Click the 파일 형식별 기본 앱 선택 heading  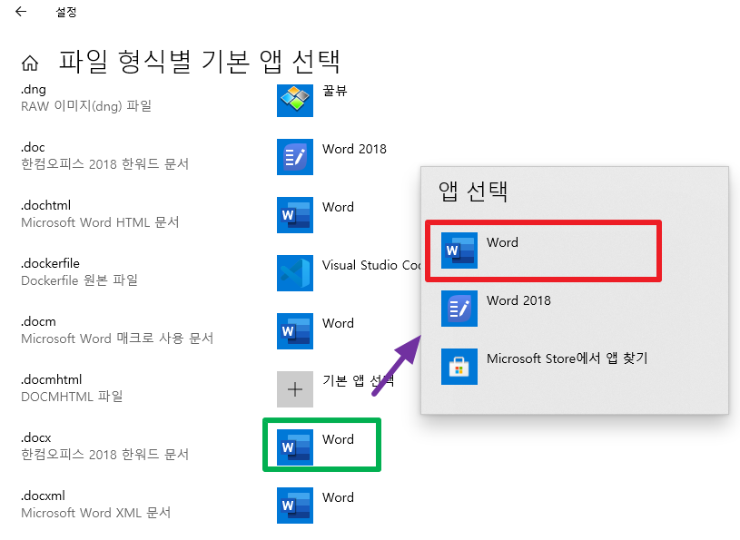[x=199, y=62]
